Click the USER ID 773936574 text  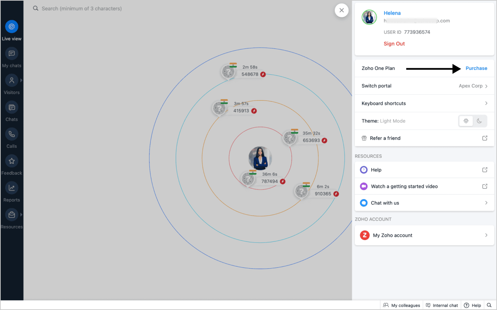407,32
